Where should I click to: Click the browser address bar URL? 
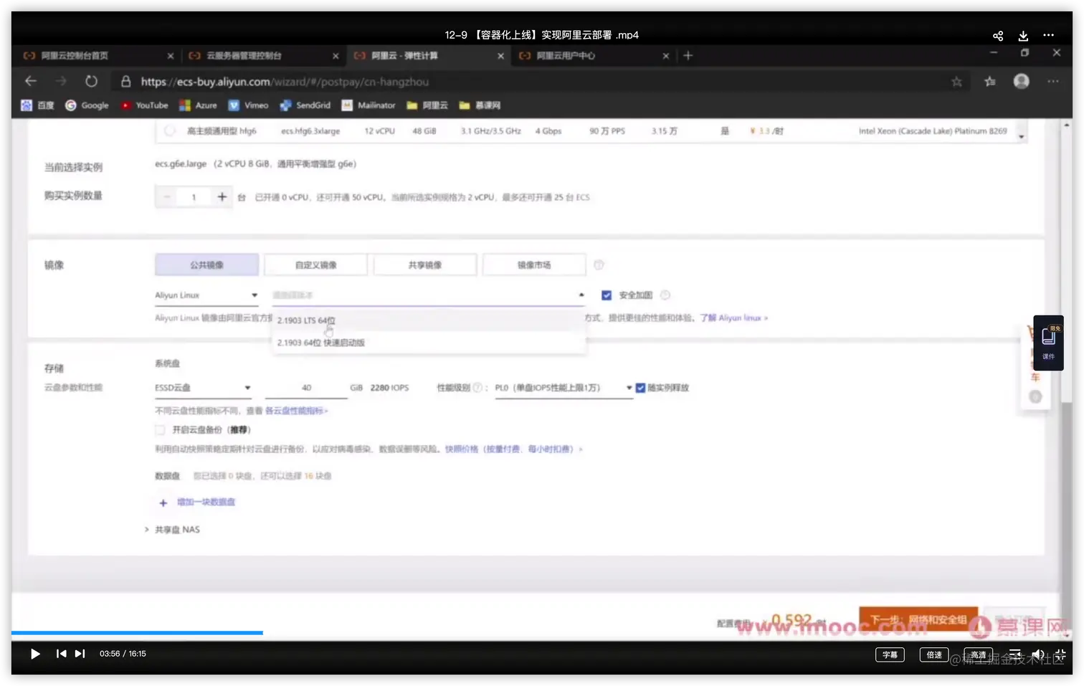tap(285, 82)
